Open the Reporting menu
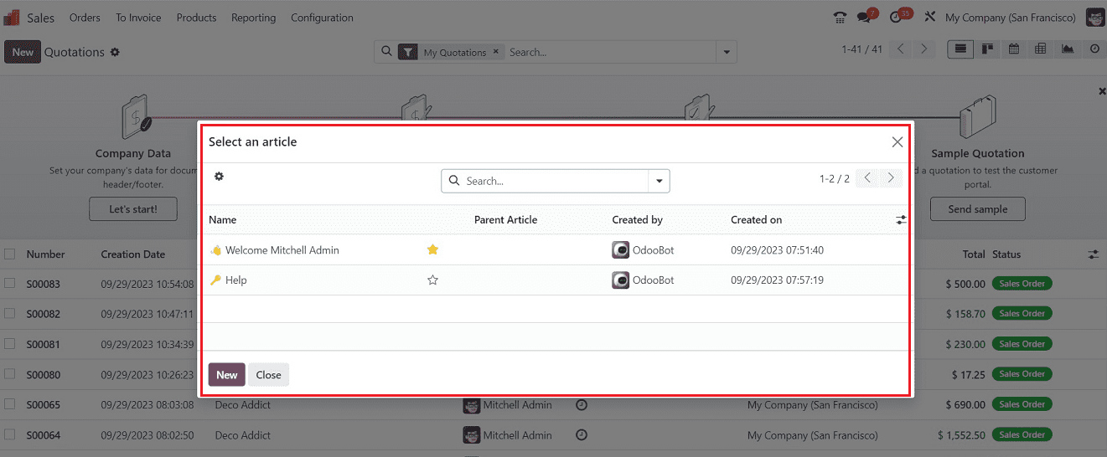This screenshot has width=1107, height=457. pos(253,18)
